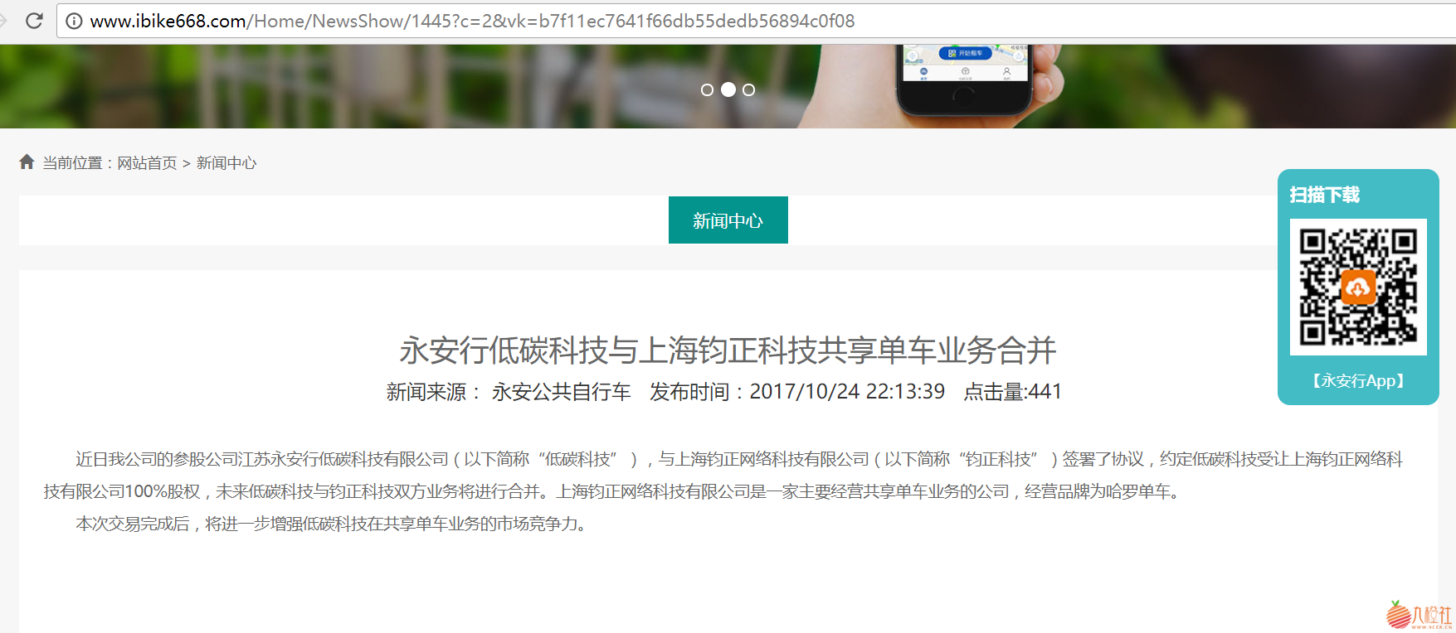Go to 网站首页 breadcrumb link
The image size is (1456, 633).
147,163
